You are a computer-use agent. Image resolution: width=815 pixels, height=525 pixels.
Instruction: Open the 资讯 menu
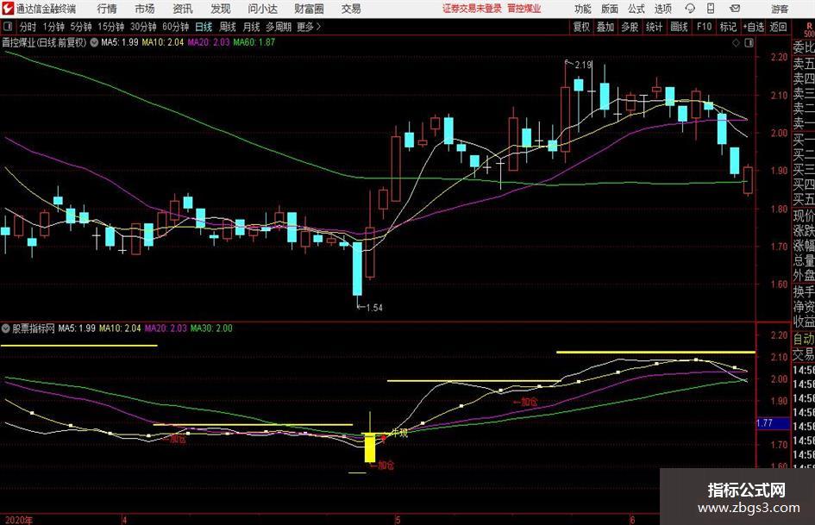[x=183, y=9]
